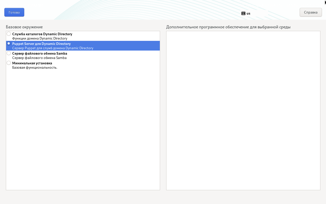The height and width of the screenshot is (204, 326).
Task: Click the bold title 'Сервер файлового обмена Samba'
Action: (40, 53)
